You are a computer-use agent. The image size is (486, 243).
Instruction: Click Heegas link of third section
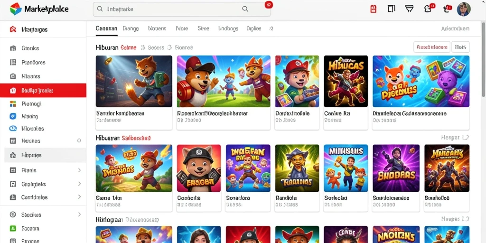pos(455,219)
